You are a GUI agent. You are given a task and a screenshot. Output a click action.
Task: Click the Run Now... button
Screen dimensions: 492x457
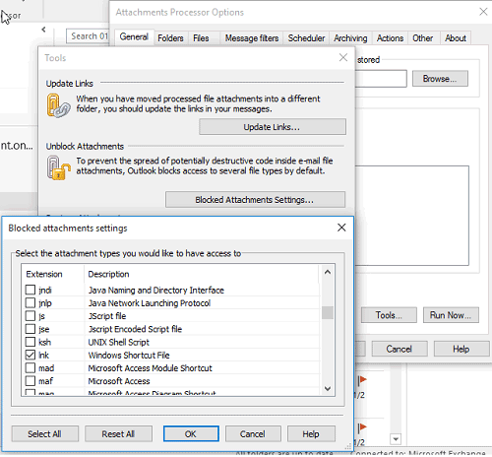(451, 315)
